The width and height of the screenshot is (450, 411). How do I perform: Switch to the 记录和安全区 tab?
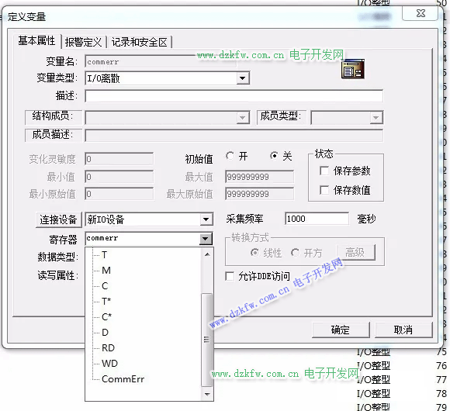[x=139, y=42]
